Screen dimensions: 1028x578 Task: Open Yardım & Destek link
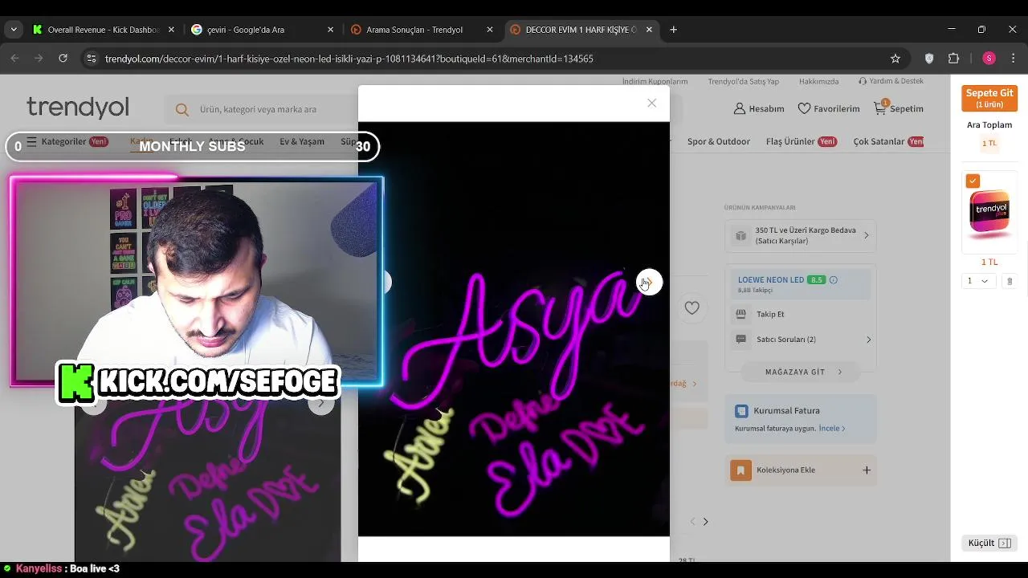pos(891,81)
